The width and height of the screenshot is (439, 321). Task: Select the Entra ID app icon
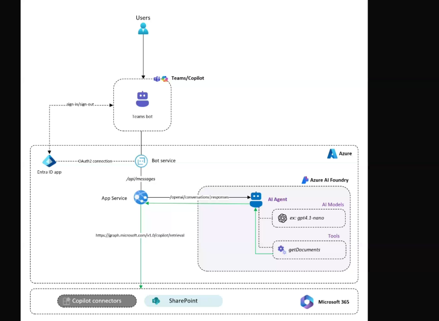pyautogui.click(x=49, y=161)
